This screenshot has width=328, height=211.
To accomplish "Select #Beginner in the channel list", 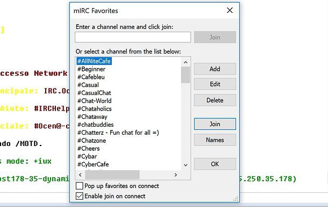I will tap(91, 69).
